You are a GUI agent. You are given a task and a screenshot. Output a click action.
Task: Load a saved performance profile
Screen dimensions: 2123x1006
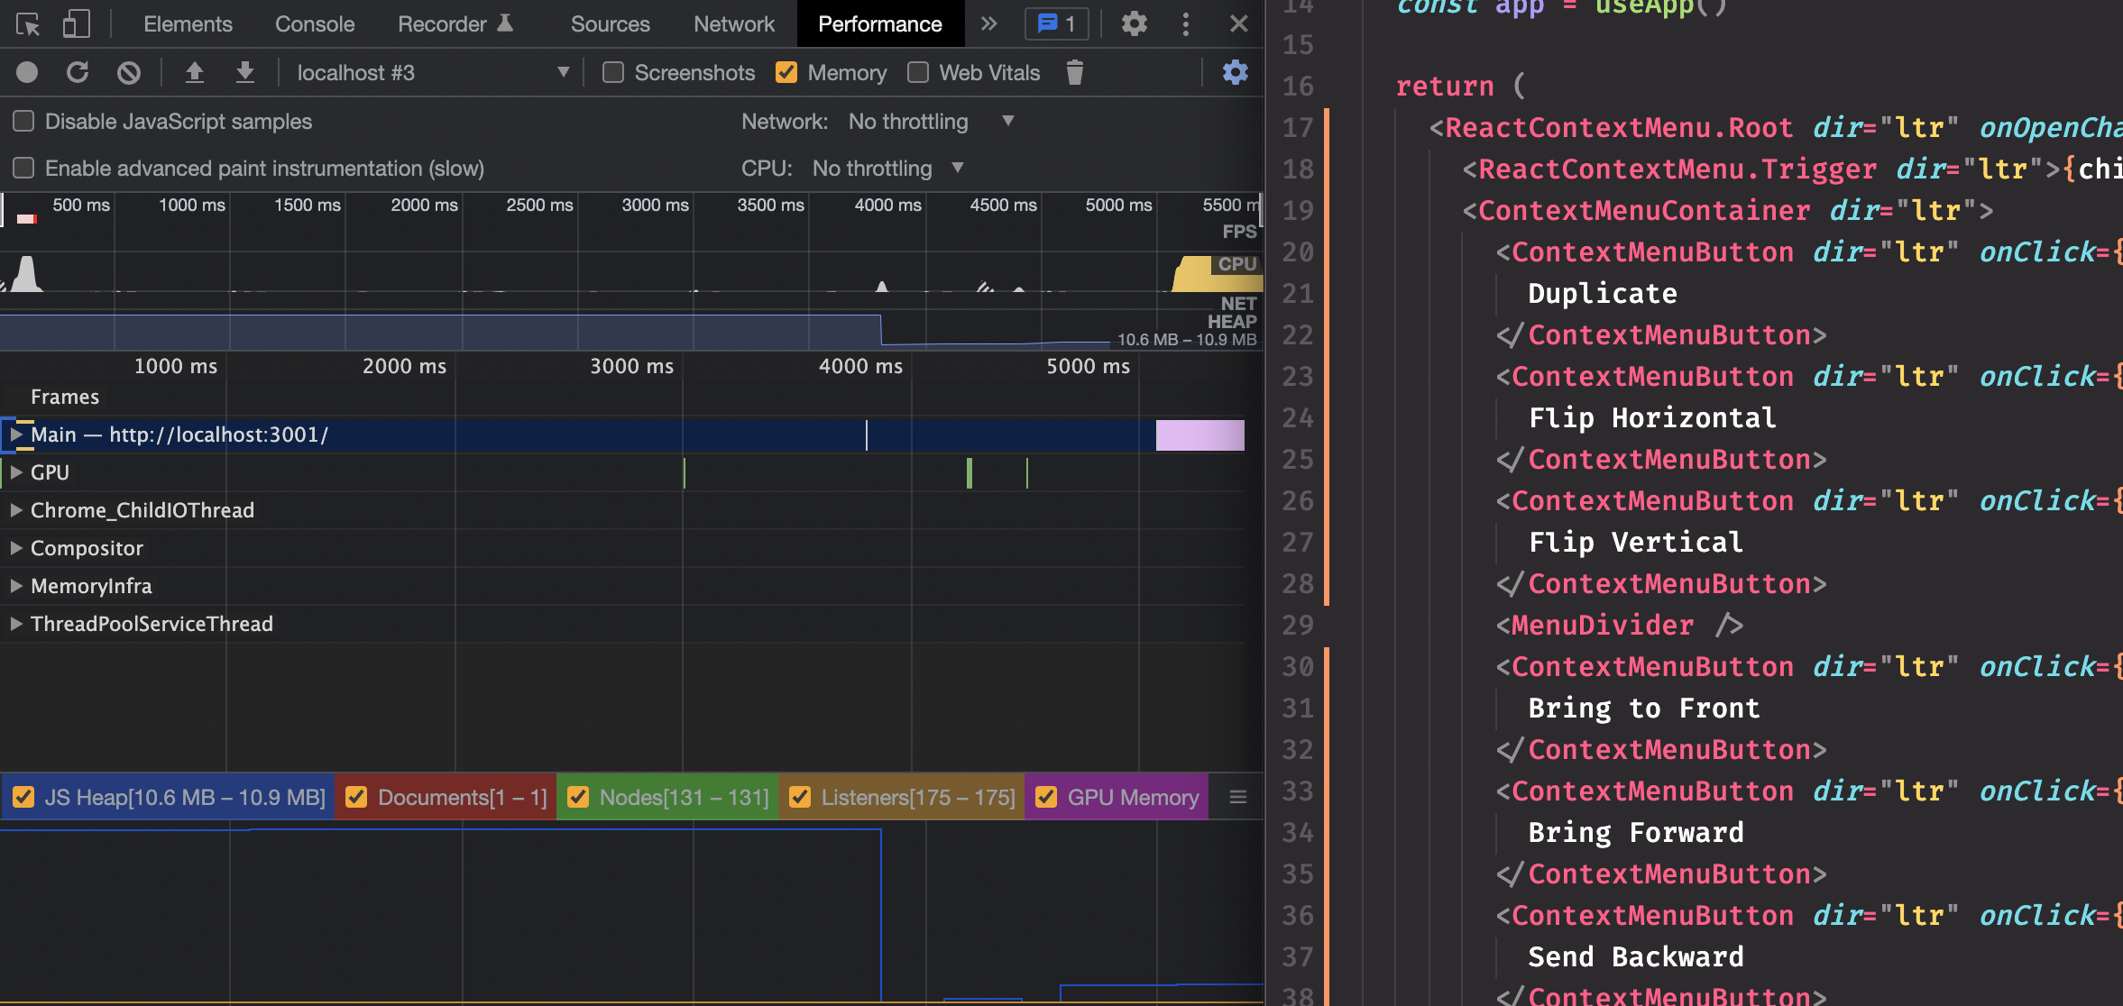point(196,72)
